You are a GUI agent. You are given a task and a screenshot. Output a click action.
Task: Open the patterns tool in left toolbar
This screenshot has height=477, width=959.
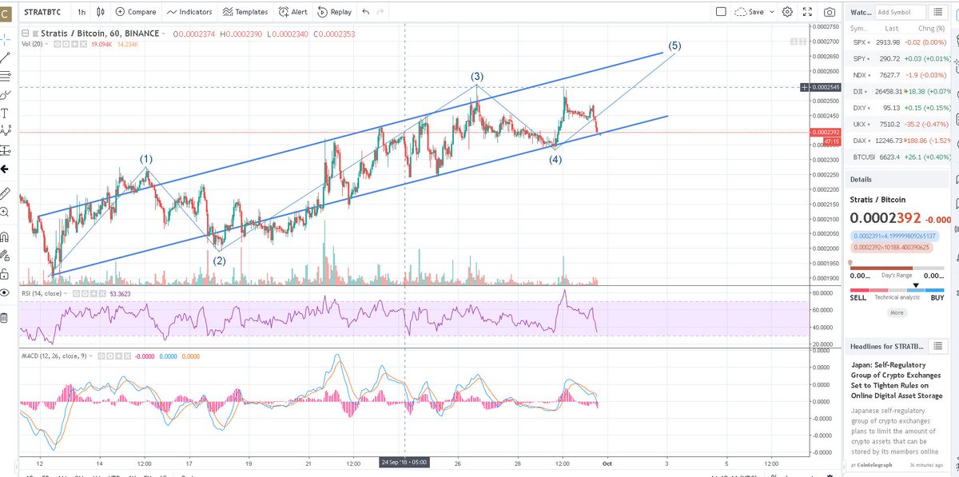click(x=5, y=131)
